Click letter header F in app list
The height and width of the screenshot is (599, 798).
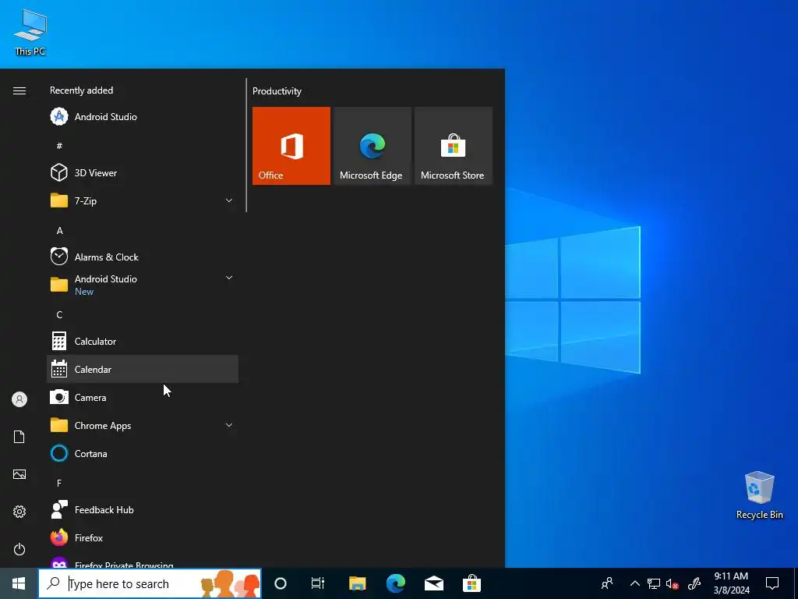[x=59, y=483]
